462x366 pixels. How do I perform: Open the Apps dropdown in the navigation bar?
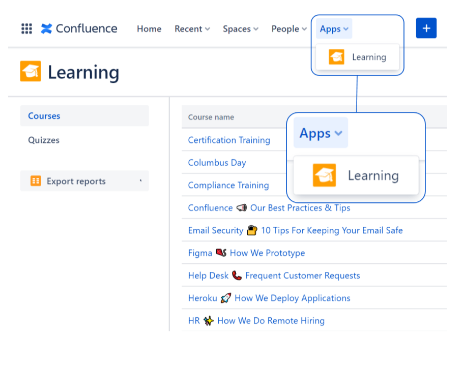pyautogui.click(x=333, y=28)
